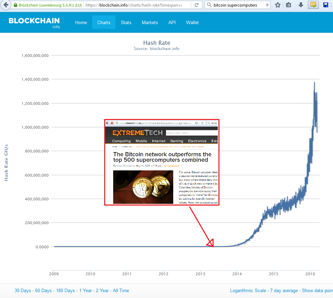Toggle Logarithmic Scale on the chart
This screenshot has height=298, width=333.
click(248, 290)
